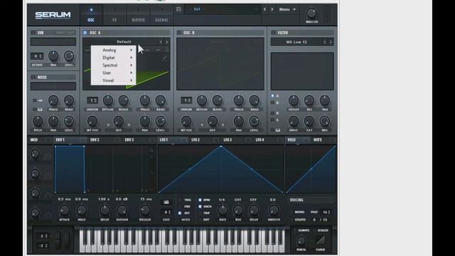Image resolution: width=455 pixels, height=256 pixels.
Task: Click the filter RES knob
Action: coord(309,100)
